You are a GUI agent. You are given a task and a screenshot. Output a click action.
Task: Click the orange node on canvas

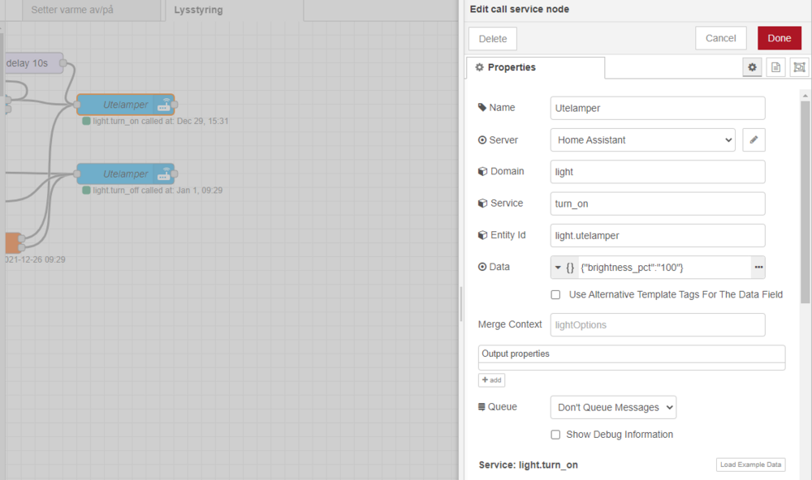click(x=11, y=242)
